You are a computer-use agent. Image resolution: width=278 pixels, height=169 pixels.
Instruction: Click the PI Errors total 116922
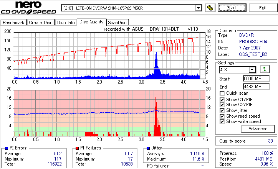click(55, 164)
